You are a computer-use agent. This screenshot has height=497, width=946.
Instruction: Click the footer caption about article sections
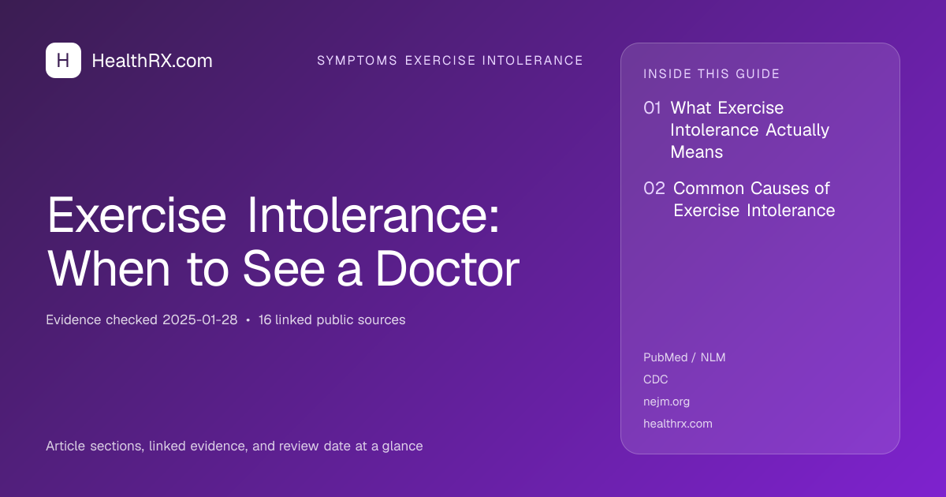click(x=234, y=447)
